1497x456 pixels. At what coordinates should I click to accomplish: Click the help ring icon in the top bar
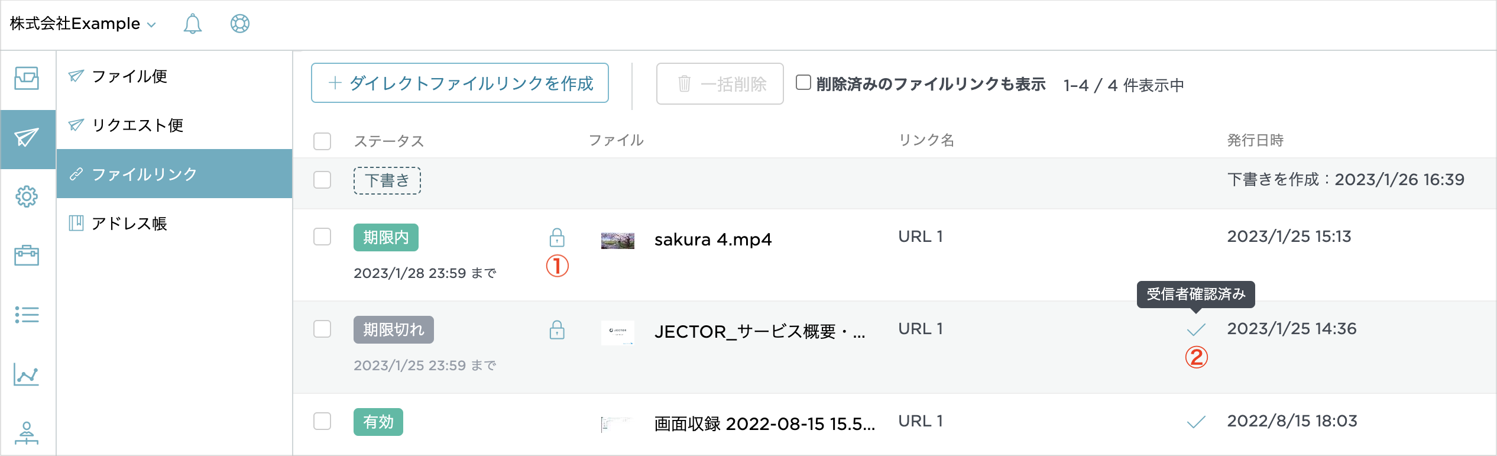tap(239, 24)
